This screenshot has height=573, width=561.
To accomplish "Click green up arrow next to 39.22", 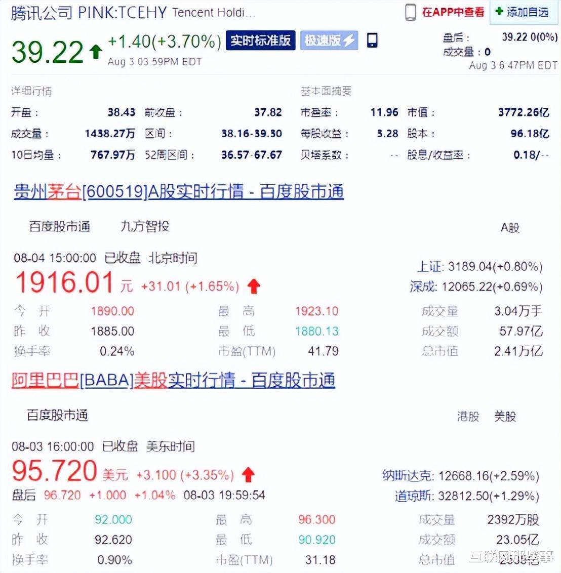I will coord(96,52).
